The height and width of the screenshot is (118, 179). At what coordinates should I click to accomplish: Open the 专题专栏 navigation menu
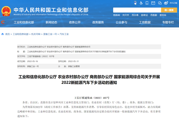point(168,22)
